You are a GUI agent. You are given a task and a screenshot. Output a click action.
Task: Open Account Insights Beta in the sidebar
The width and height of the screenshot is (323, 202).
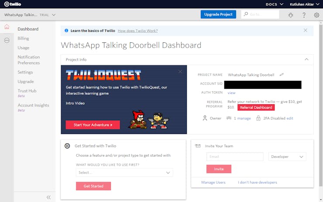(x=33, y=107)
